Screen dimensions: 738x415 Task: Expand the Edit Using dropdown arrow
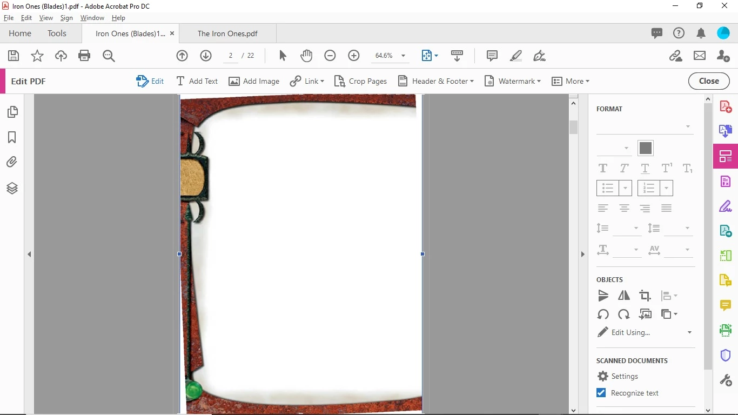[x=689, y=332]
